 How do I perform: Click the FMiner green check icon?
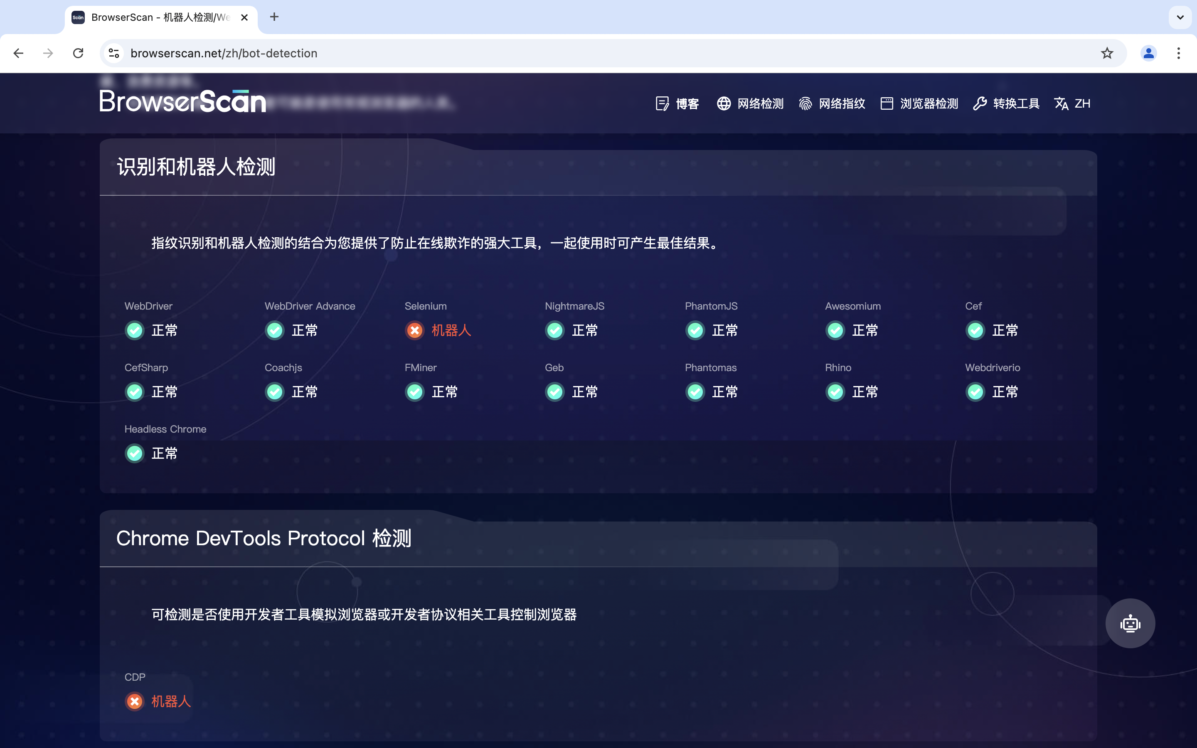point(414,392)
